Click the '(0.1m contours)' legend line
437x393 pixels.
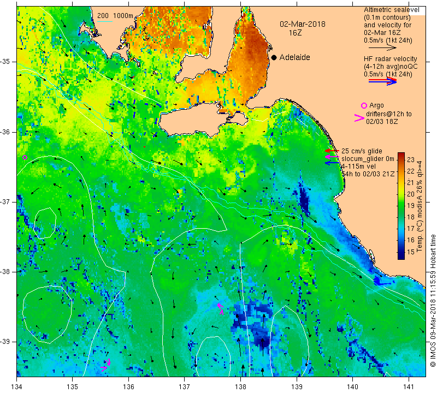pyautogui.click(x=387, y=17)
